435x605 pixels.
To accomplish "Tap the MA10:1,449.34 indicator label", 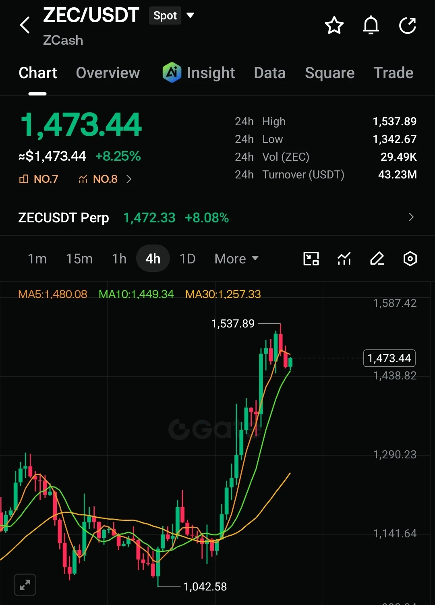I will tap(136, 294).
